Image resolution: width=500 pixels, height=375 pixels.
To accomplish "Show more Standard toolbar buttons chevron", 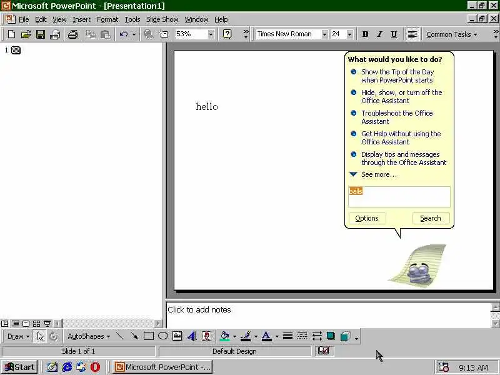I will click(246, 34).
